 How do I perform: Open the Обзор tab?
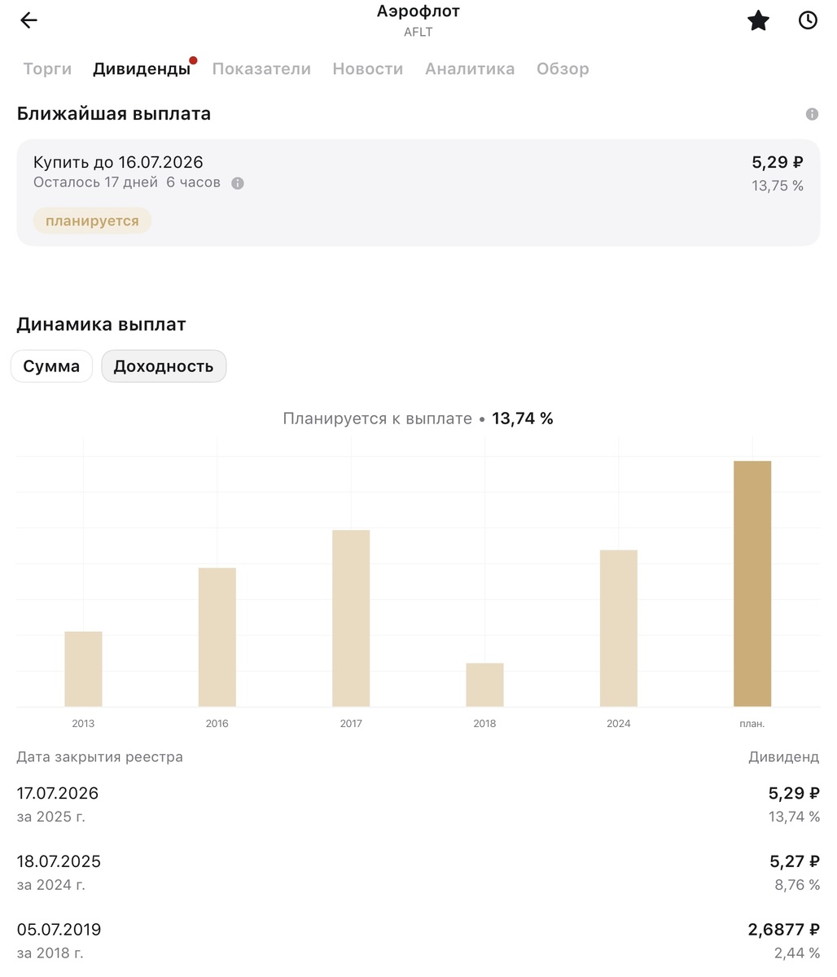563,69
